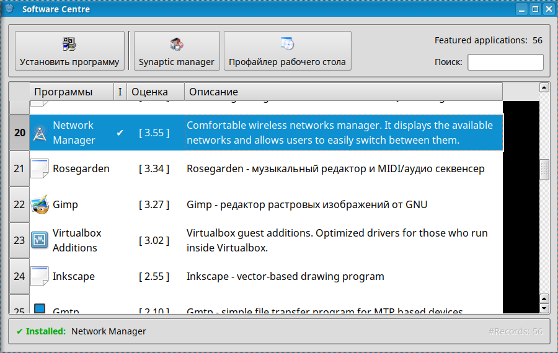Select the Rosegarden placeholder icon
The height and width of the screenshot is (353, 558).
click(x=40, y=168)
